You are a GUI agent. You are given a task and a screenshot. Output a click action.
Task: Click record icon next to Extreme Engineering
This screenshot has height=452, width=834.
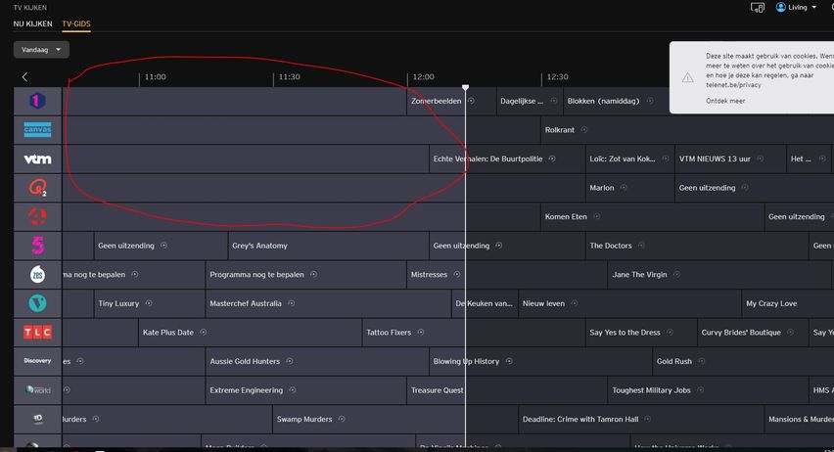[x=293, y=389]
